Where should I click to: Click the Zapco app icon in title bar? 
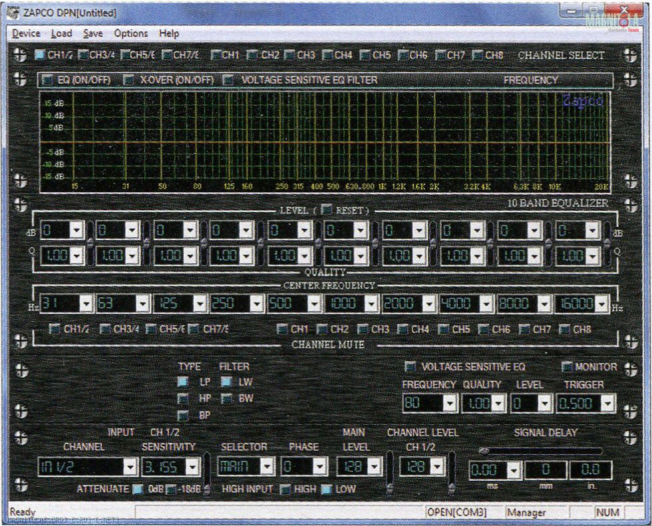(x=14, y=13)
